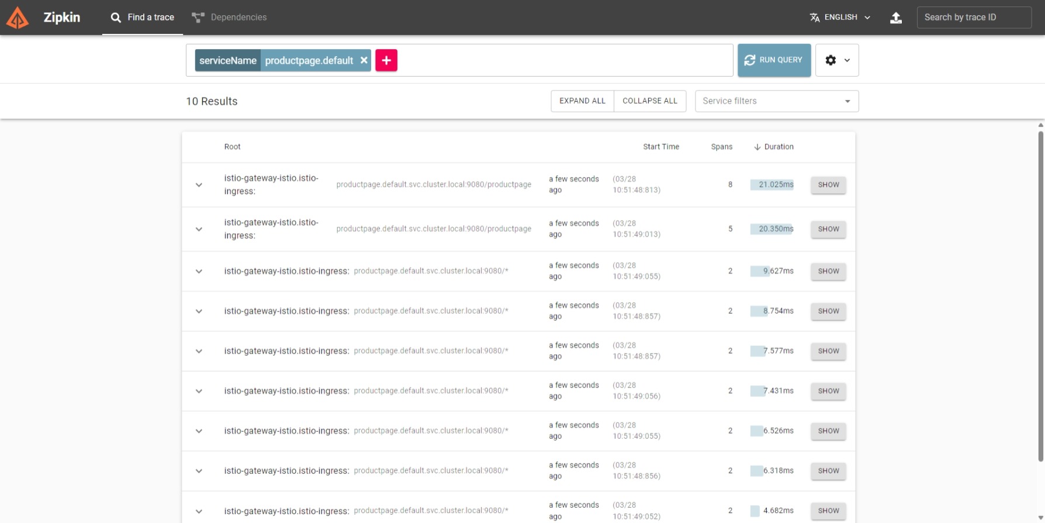Screen dimensions: 1045x523
Task: Click the start time 10:51:48:856 cell
Action: (636, 471)
